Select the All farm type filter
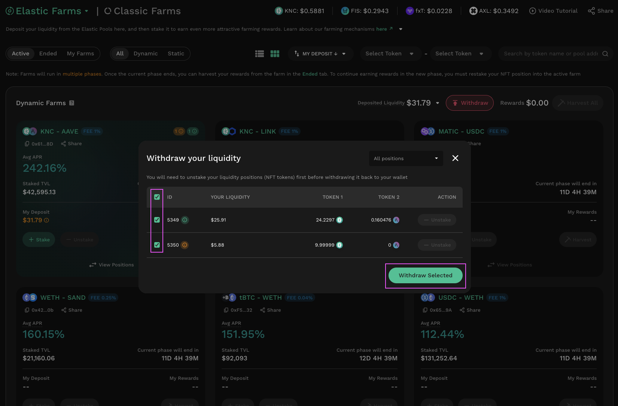618x406 pixels. tap(120, 54)
